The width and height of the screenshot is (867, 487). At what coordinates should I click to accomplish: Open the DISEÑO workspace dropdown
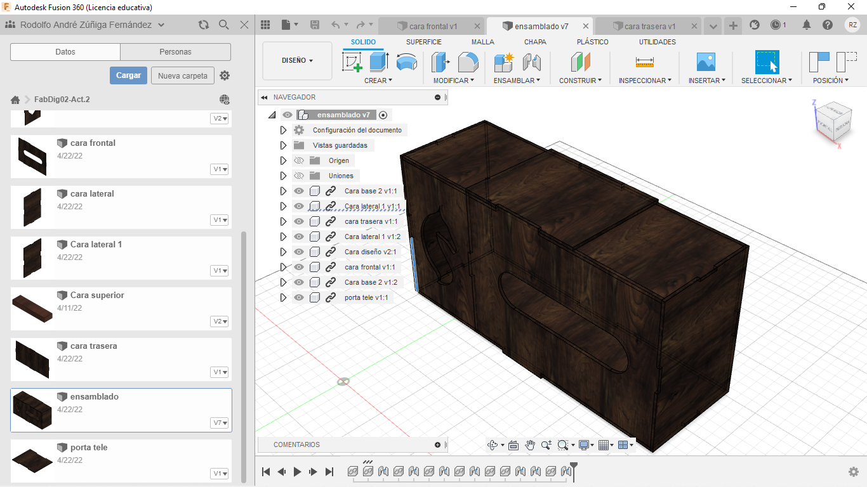(297, 61)
